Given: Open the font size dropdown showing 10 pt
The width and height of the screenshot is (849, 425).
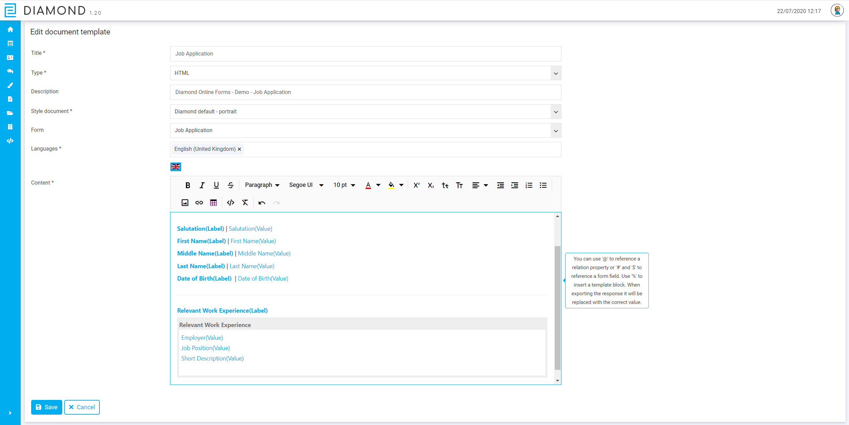Looking at the screenshot, I should [344, 185].
